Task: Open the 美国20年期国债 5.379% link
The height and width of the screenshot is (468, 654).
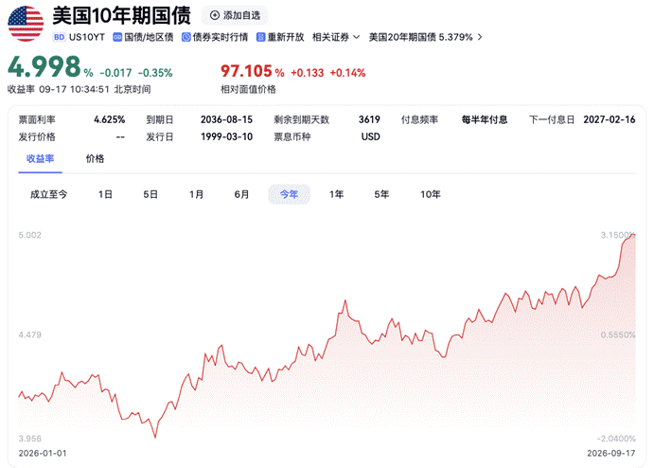Action: tap(420, 37)
